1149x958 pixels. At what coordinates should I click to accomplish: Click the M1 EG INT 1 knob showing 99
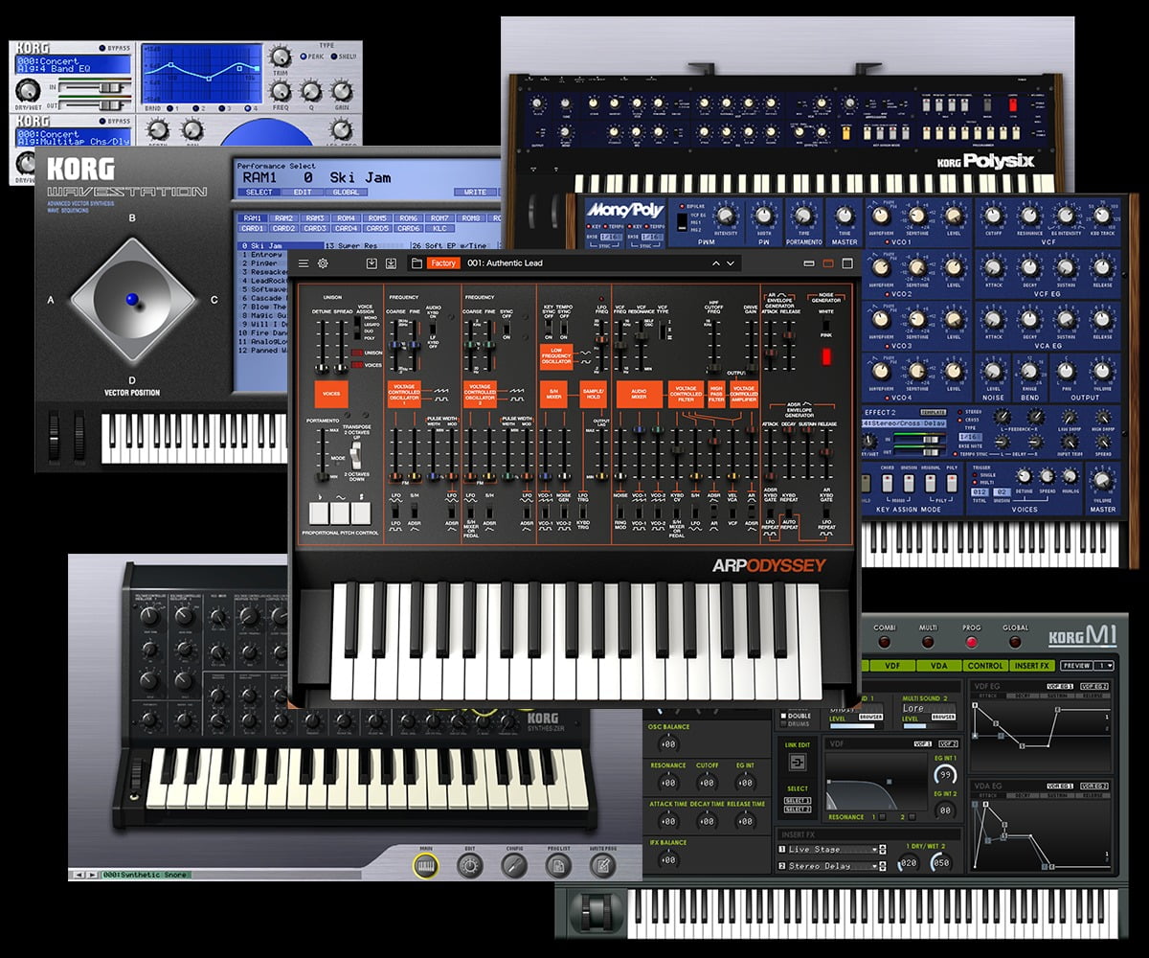[x=945, y=774]
